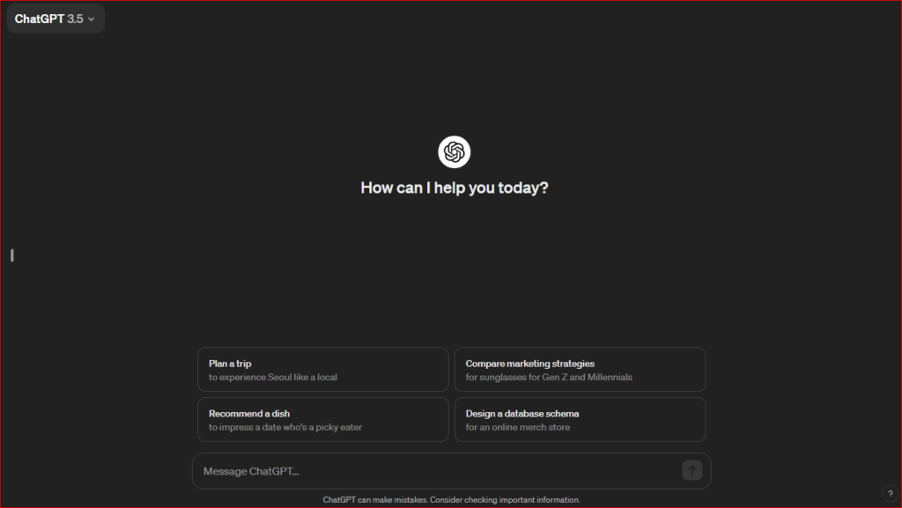902x508 pixels.
Task: Select the 'Plan a trip' suggestion card
Action: coord(322,370)
